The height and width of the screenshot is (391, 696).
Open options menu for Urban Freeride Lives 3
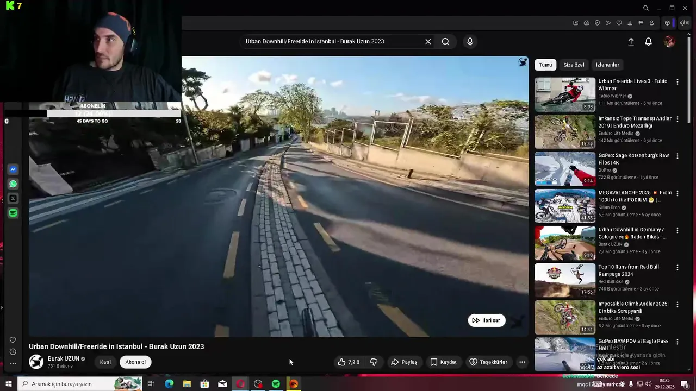[x=677, y=82]
